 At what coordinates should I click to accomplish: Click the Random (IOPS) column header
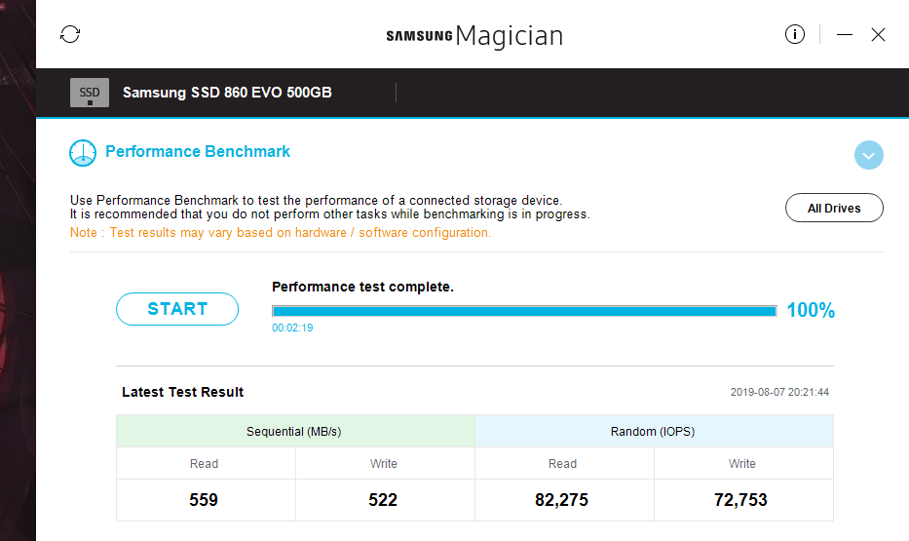coord(653,431)
